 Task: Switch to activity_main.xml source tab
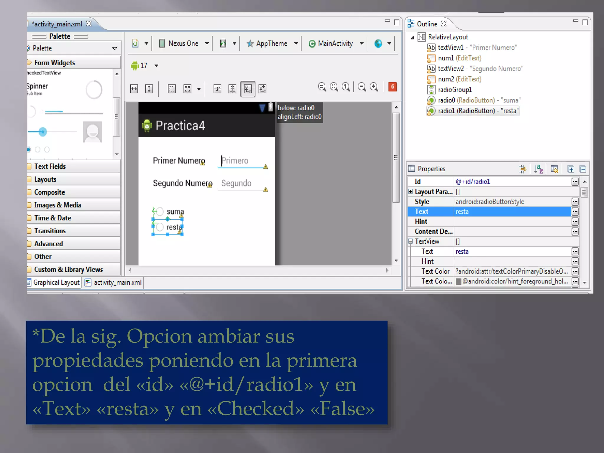[x=113, y=283]
